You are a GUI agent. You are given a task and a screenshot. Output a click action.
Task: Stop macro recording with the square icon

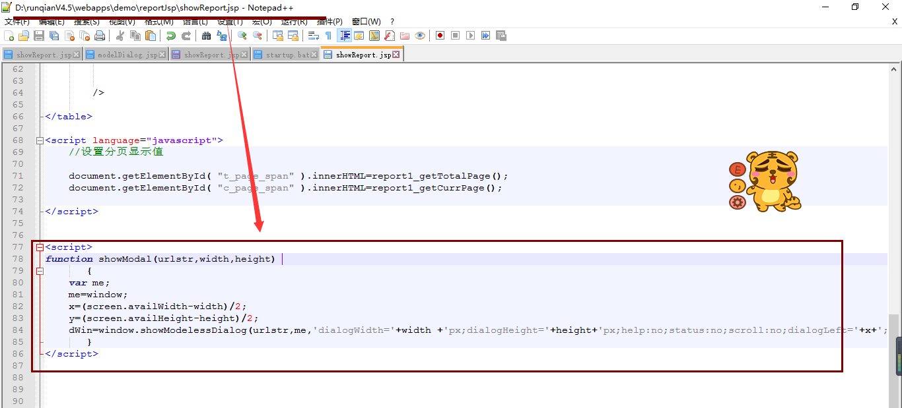[x=456, y=36]
